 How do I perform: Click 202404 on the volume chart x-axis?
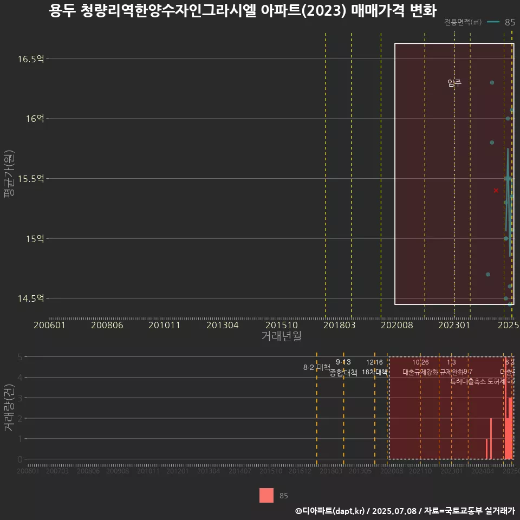[x=483, y=471]
